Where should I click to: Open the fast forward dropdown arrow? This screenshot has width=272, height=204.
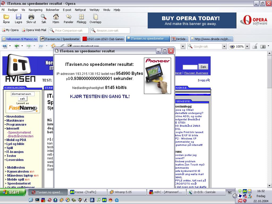pos(46,46)
